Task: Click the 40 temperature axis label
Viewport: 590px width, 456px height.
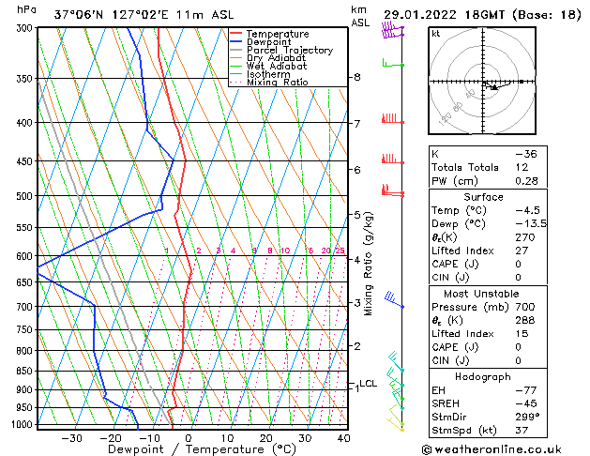Action: (344, 438)
